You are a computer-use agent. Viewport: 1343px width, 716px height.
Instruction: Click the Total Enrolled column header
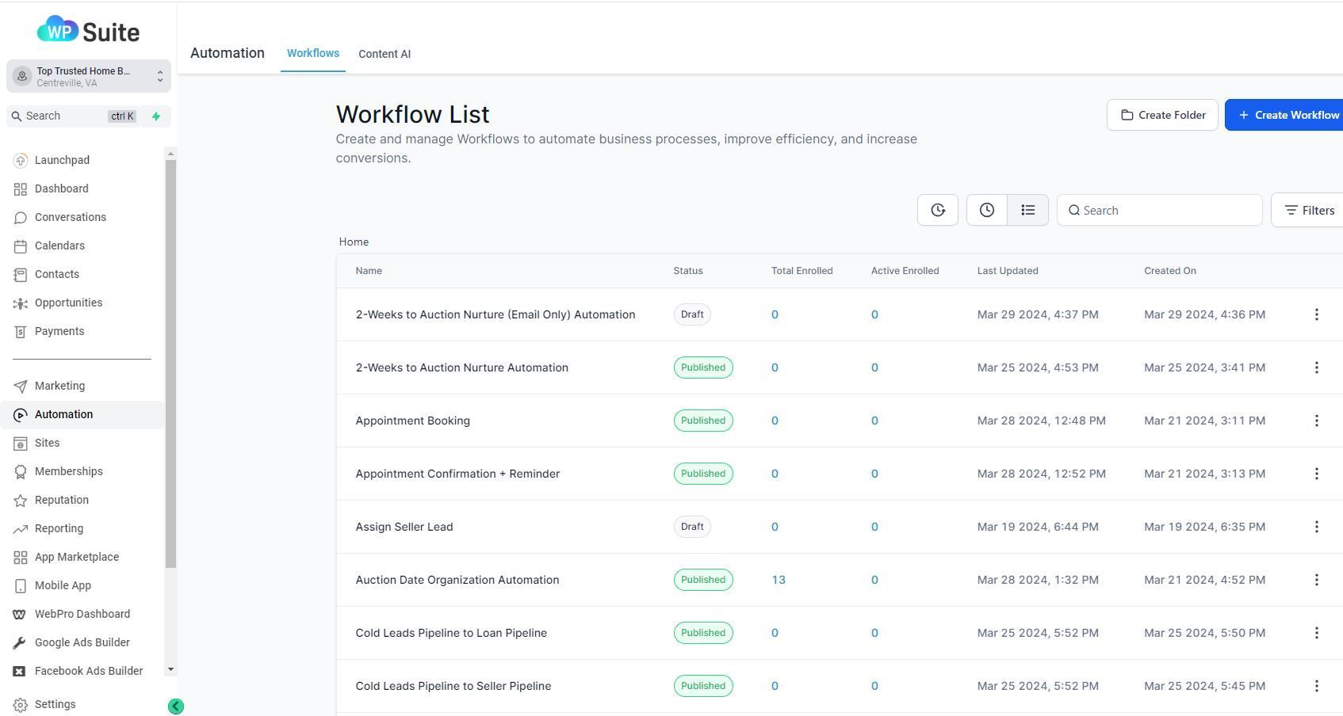(802, 271)
